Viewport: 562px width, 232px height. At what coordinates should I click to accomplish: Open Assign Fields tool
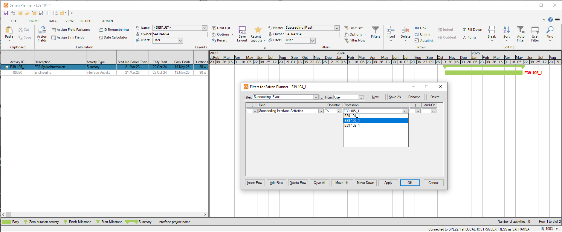(x=42, y=34)
